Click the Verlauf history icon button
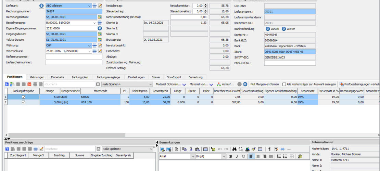The image size is (380, 171). pos(225,84)
